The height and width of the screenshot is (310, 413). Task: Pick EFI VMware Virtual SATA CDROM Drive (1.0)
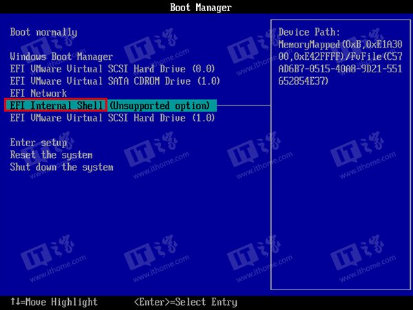(x=115, y=81)
